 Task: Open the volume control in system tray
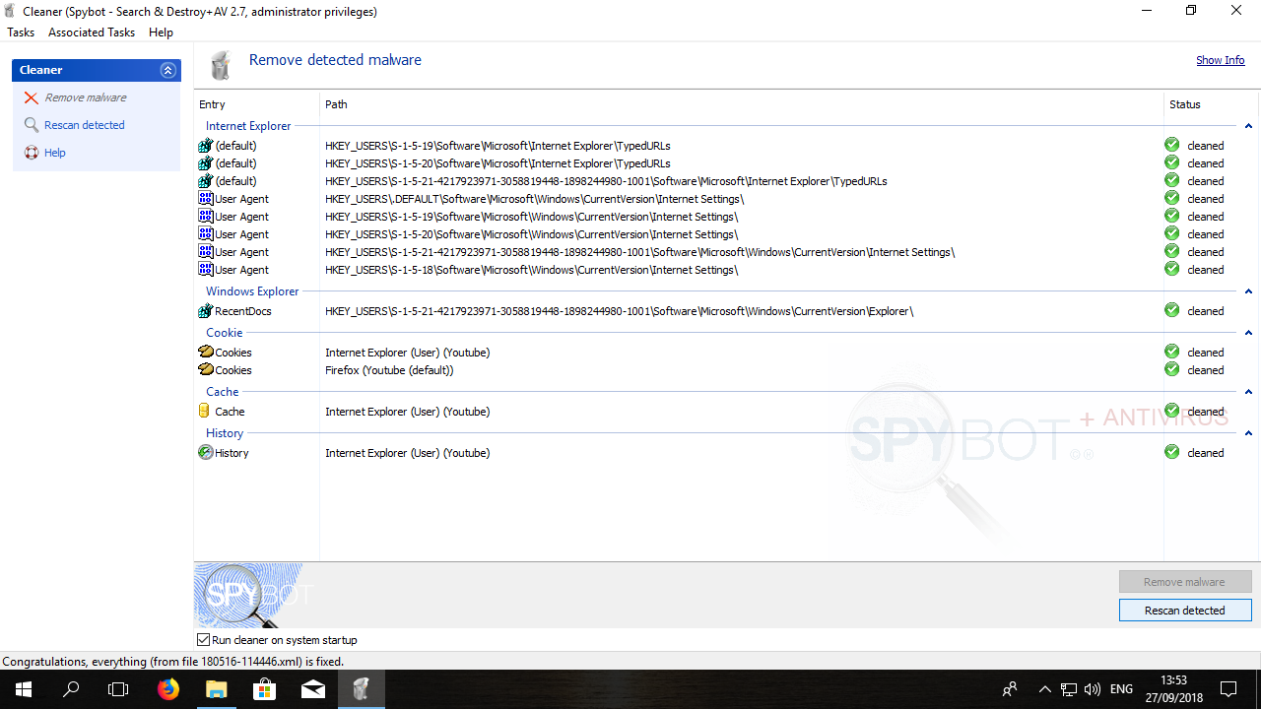click(x=1092, y=689)
